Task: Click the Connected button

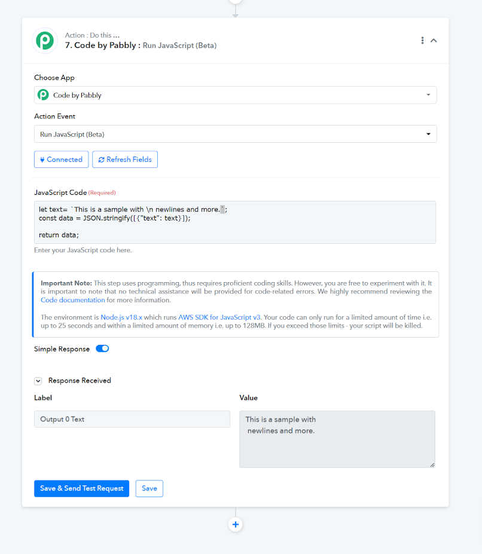Action: (61, 160)
